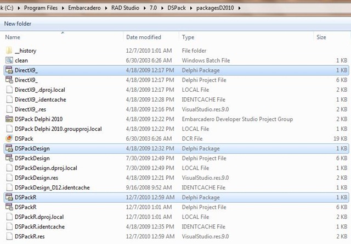Select DSPackDesign_D12.identcache file name

tap(52, 188)
